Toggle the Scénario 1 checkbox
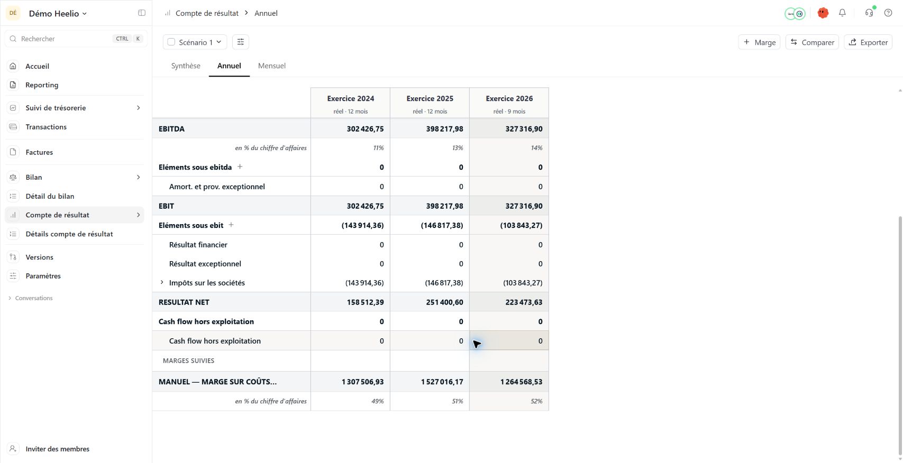Viewport: 903px width, 463px height. pos(171,42)
